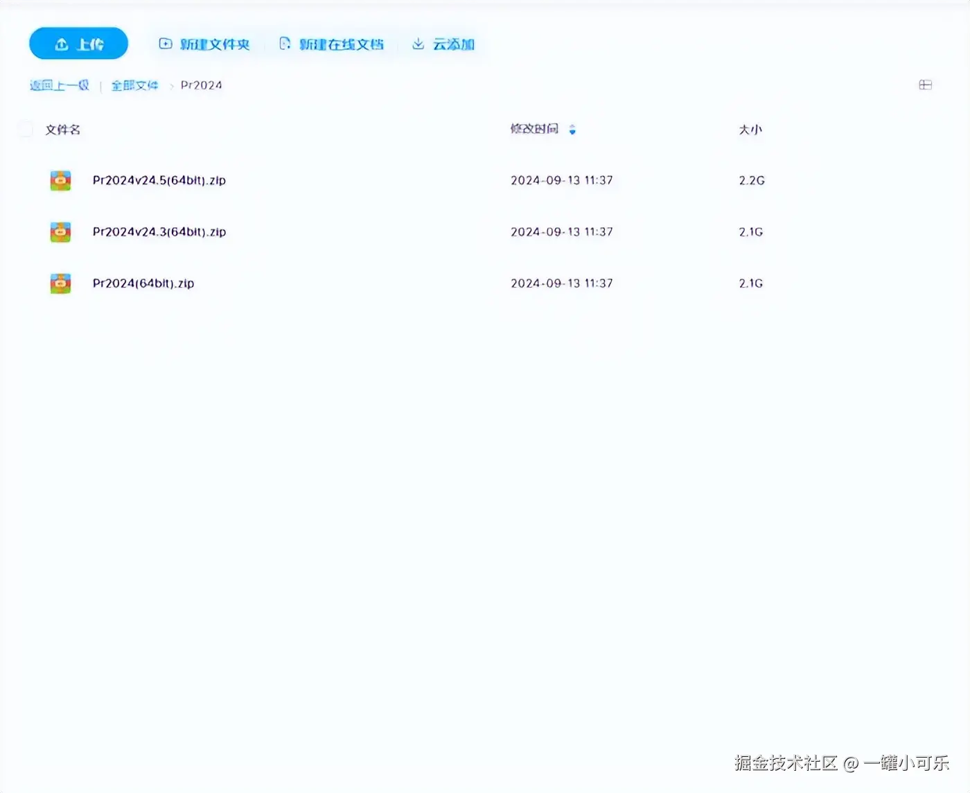Switch layout using the grid view icon
This screenshot has height=793, width=970.
[x=925, y=85]
